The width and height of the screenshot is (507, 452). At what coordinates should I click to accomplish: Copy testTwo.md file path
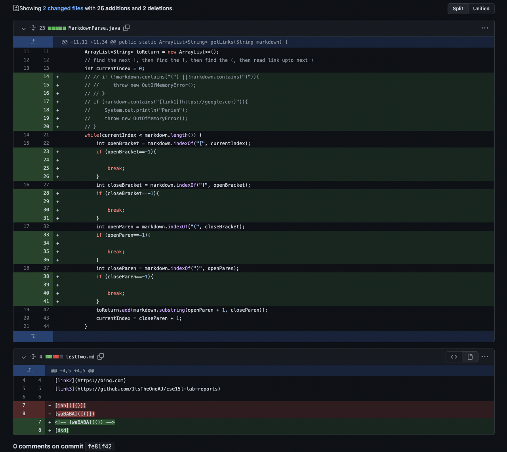click(x=101, y=356)
